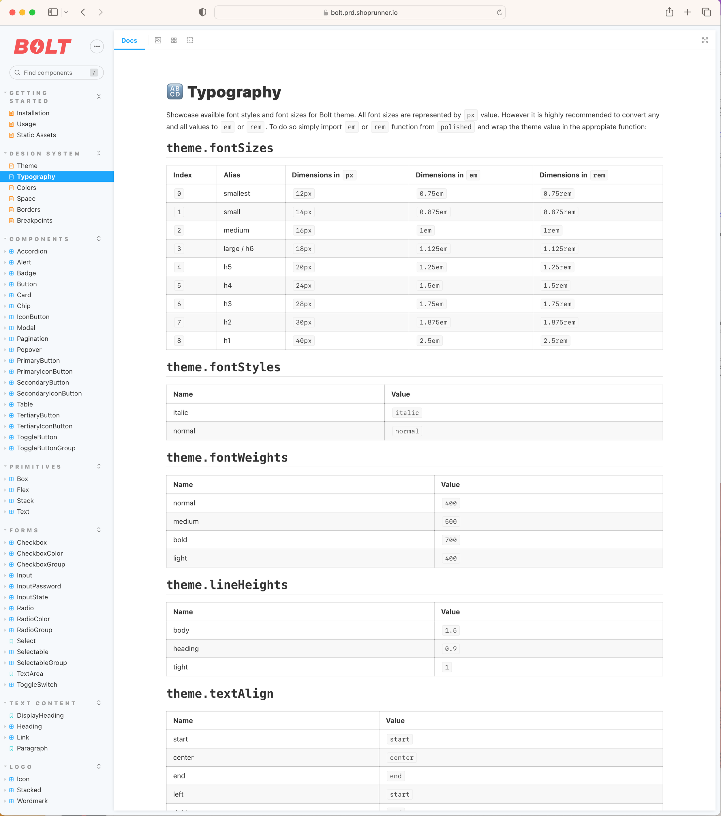Click the 'polished' inline code text
The image size is (721, 816).
[x=456, y=127]
